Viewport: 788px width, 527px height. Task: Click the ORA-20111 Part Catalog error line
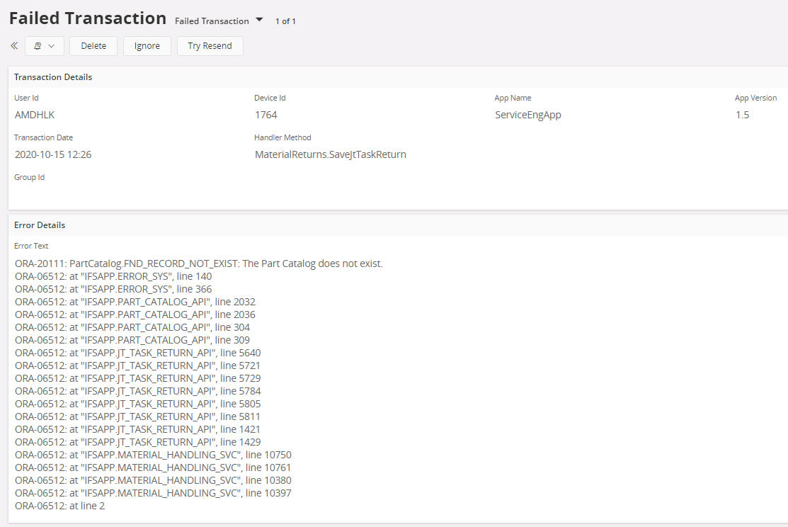[x=198, y=263]
